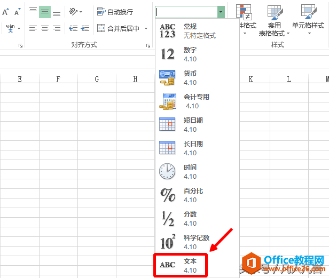Align text to the right
Viewport: 329px width, 278px height.
[x=57, y=28]
